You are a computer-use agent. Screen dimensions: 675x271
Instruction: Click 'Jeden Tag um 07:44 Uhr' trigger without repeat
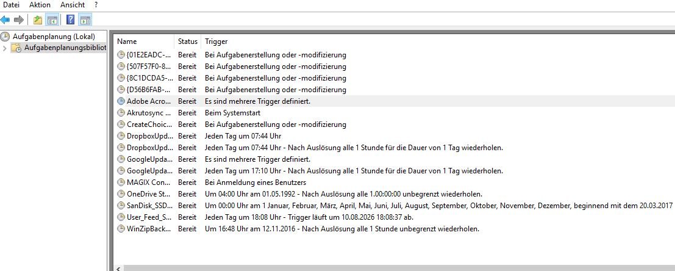243,136
